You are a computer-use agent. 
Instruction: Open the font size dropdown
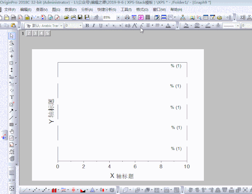(x=80, y=26)
